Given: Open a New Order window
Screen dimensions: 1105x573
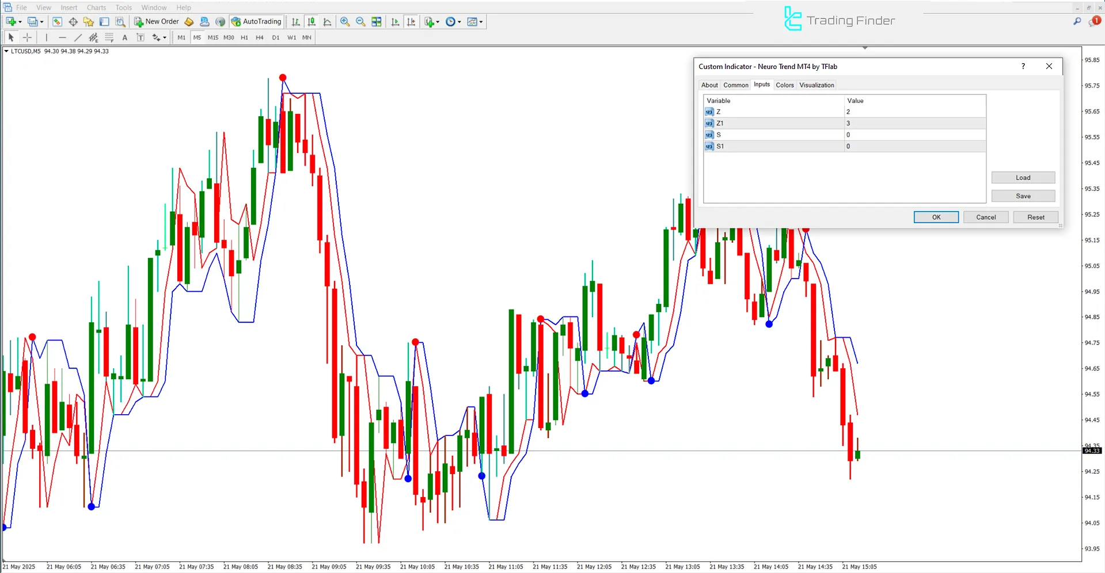Looking at the screenshot, I should click(156, 21).
